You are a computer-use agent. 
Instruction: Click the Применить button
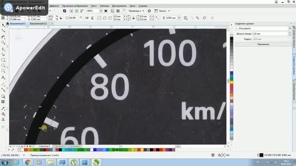(x=263, y=44)
